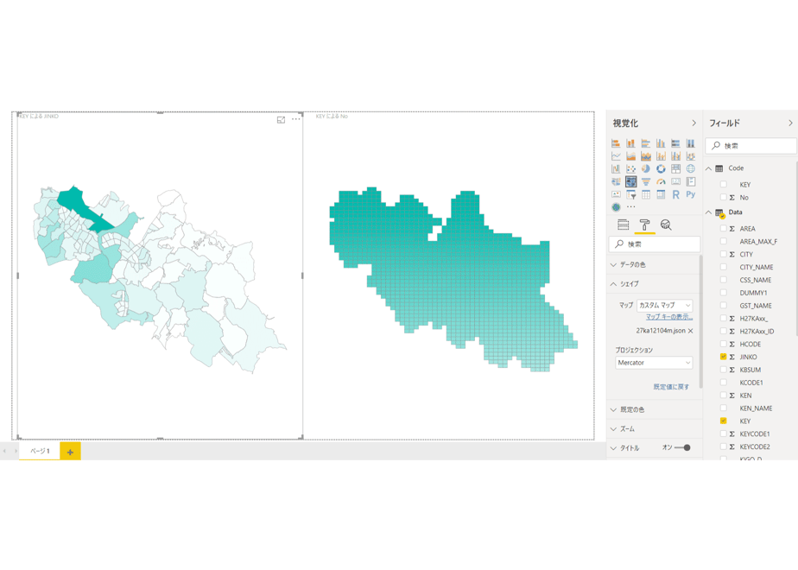The width and height of the screenshot is (798, 570).
Task: Open more options ellipsis on JINKO map
Action: (295, 119)
